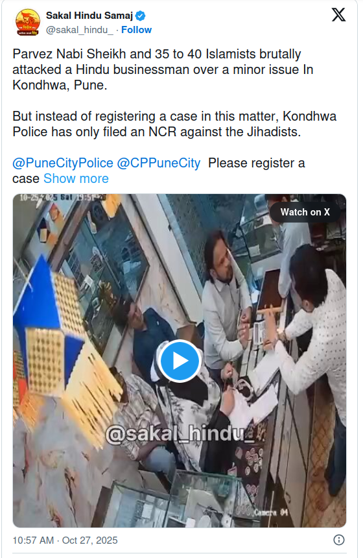Click the CCTV video thumbnail

[x=180, y=361]
